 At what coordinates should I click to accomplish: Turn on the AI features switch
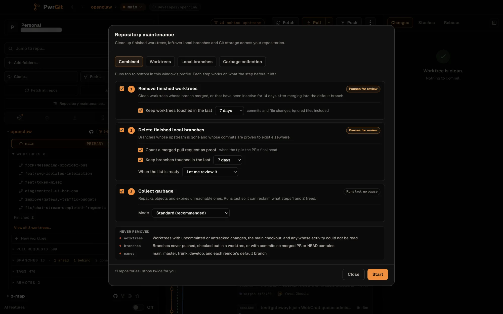(138, 307)
